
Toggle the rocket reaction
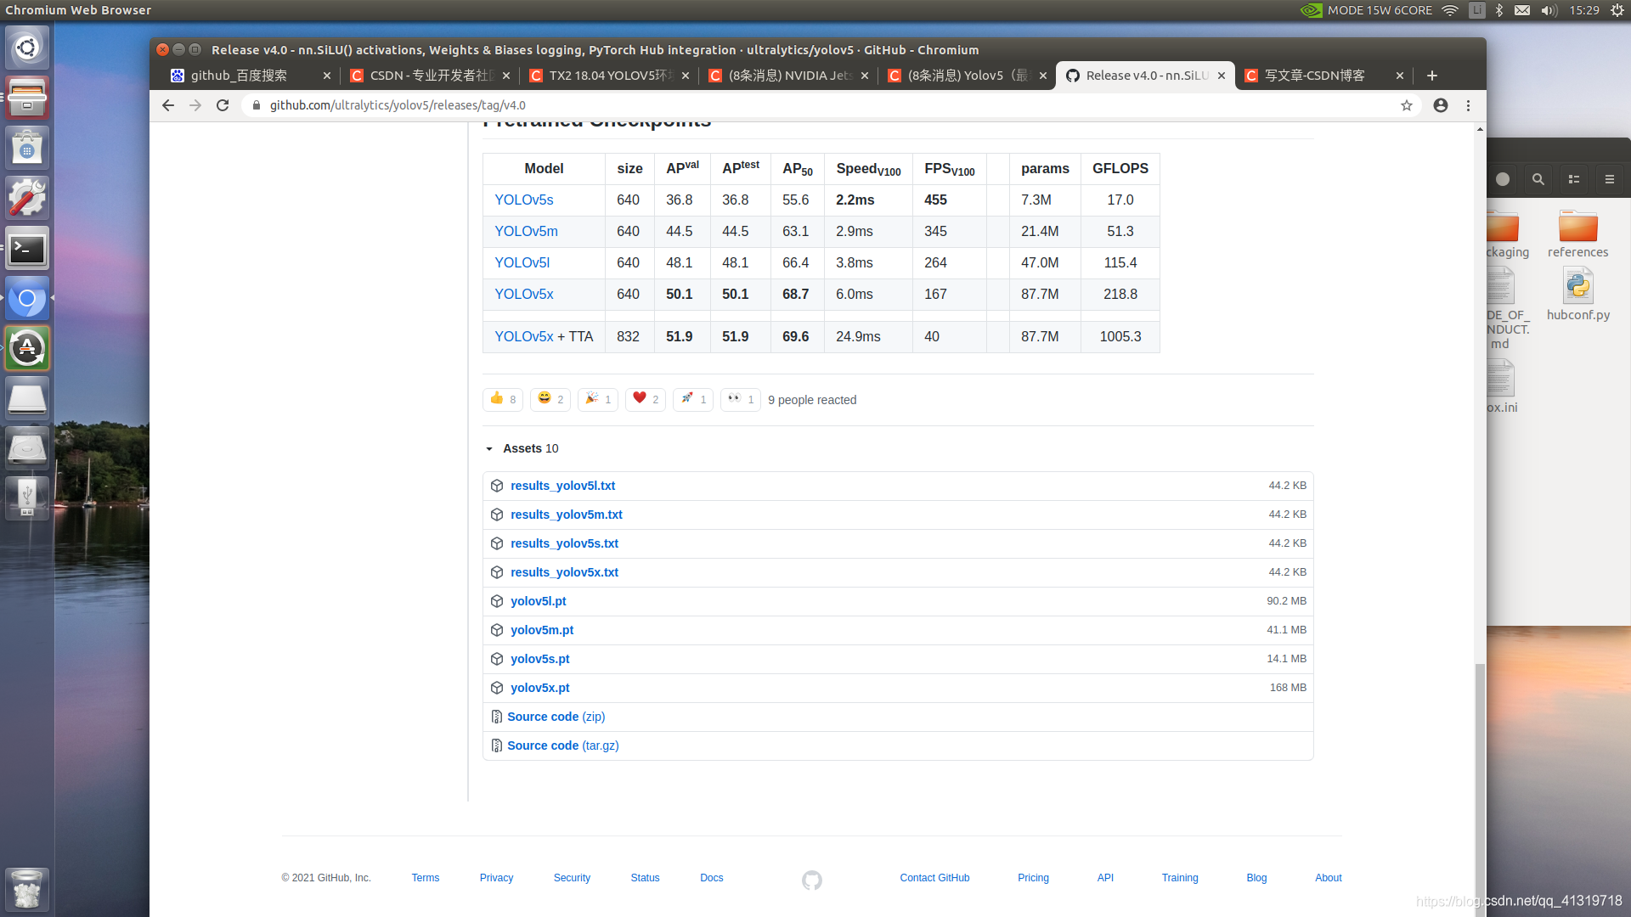pyautogui.click(x=692, y=399)
